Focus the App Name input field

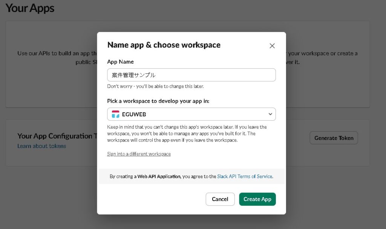tap(191, 75)
